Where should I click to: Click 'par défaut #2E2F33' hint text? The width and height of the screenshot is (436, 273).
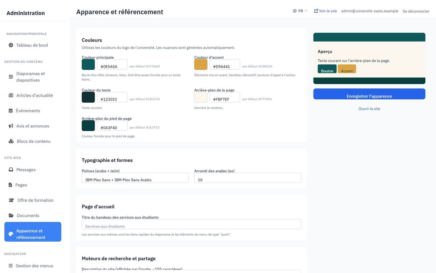point(145,128)
